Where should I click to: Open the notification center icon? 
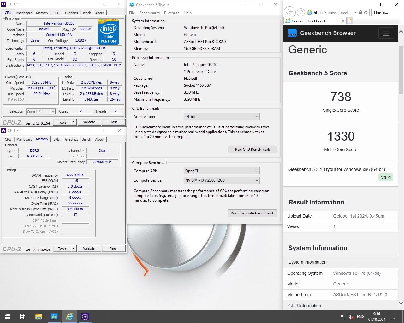coord(394,317)
